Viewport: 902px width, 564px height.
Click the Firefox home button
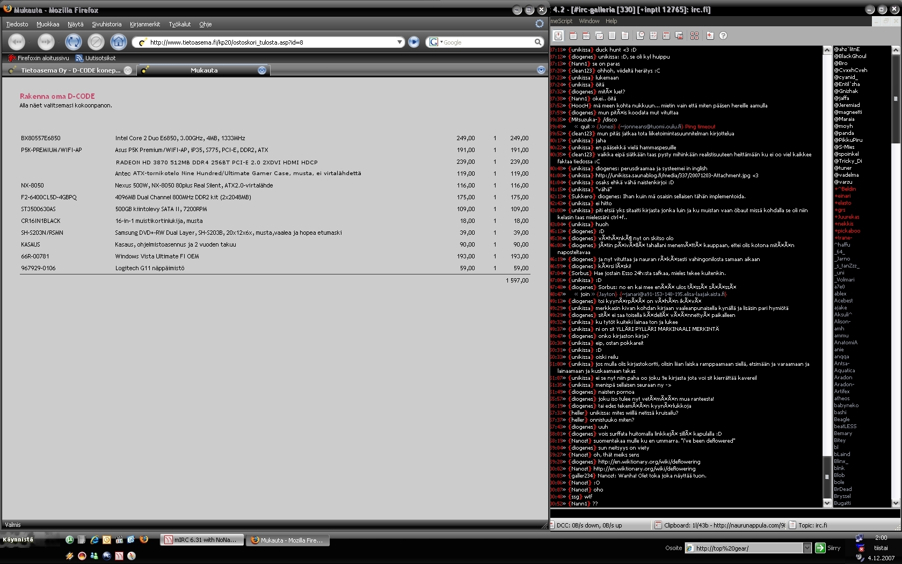[118, 42]
